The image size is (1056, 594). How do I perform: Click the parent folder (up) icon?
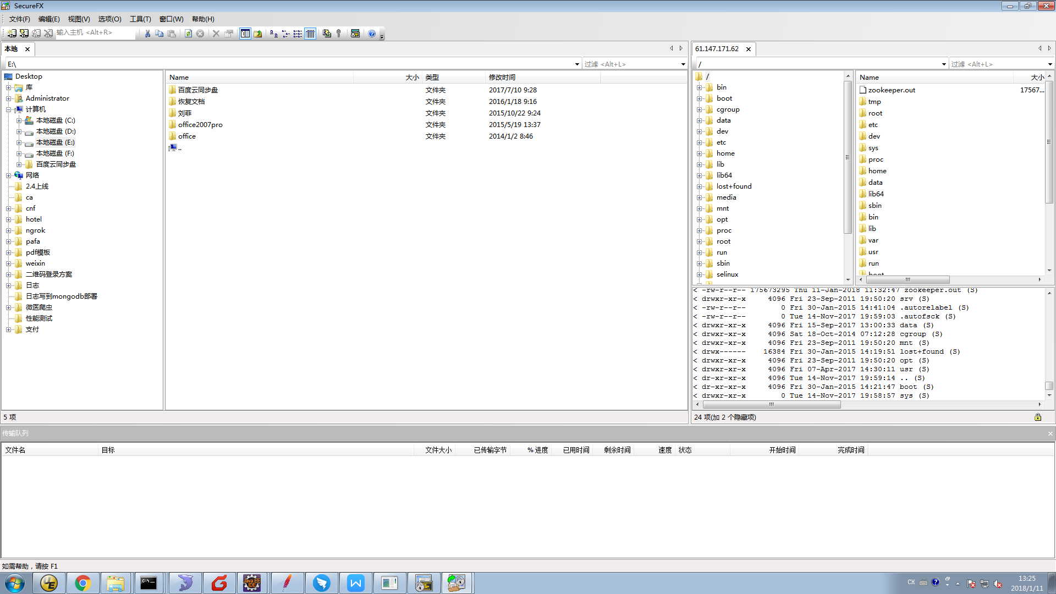[257, 34]
